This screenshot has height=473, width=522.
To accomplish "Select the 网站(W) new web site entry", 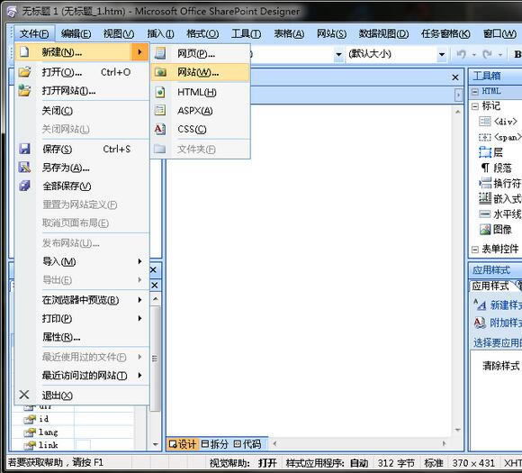I will (200, 72).
